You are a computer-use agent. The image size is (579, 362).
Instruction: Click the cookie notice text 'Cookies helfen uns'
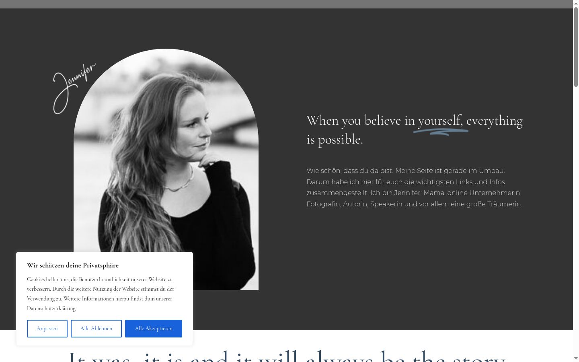point(101,294)
